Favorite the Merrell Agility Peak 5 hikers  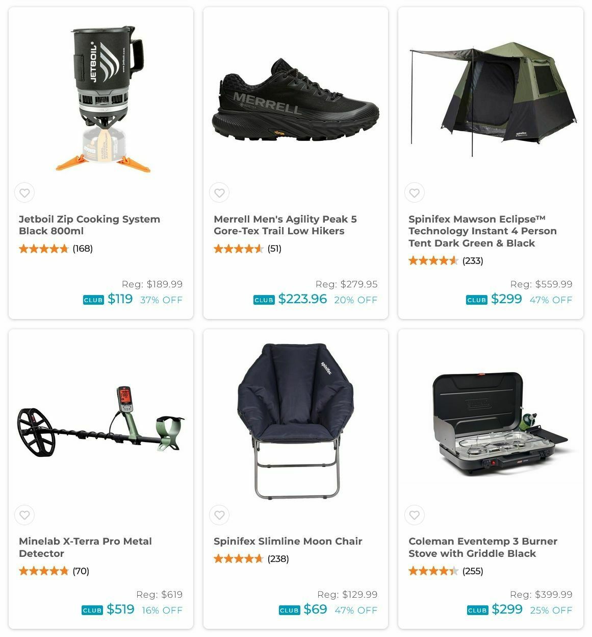pos(219,193)
